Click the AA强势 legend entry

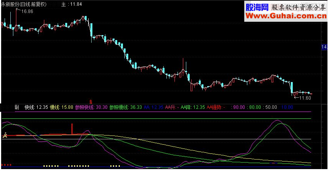click(216, 107)
